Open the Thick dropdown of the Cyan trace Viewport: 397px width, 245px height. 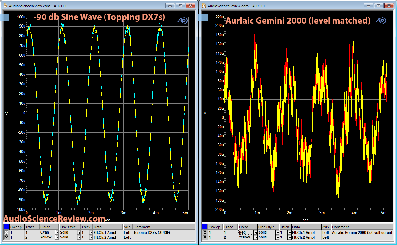tap(91, 232)
